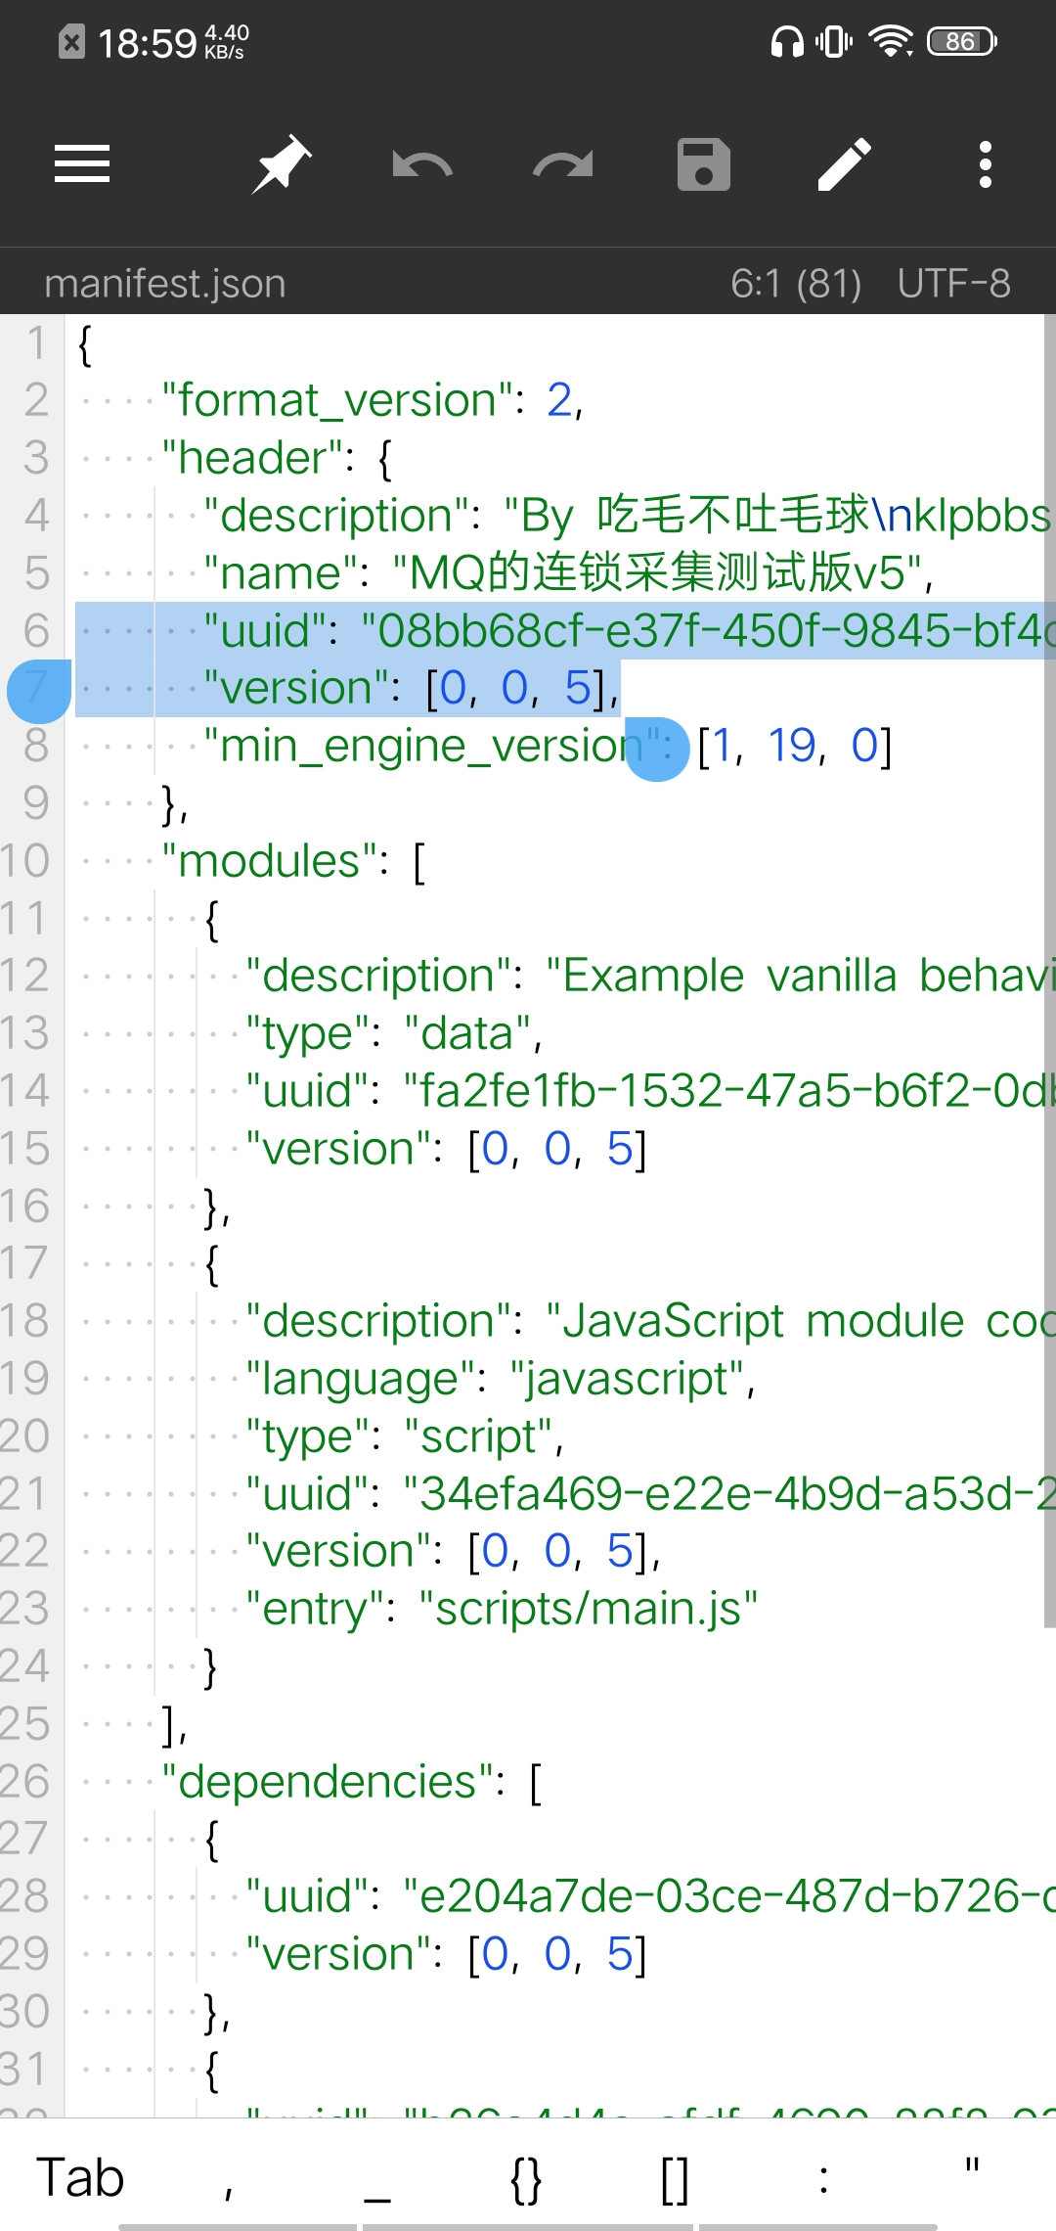
Task: Tap the uuid "e204a7de-03ce-487d" value
Action: (x=729, y=1896)
